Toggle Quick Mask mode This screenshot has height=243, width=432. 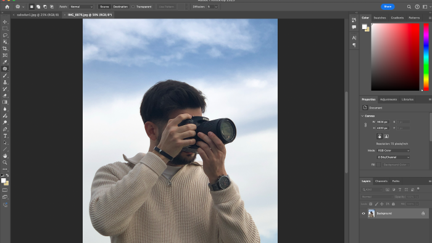5,190
